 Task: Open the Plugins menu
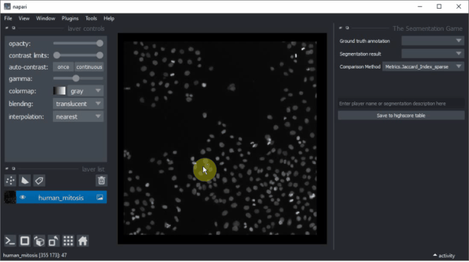pyautogui.click(x=70, y=18)
